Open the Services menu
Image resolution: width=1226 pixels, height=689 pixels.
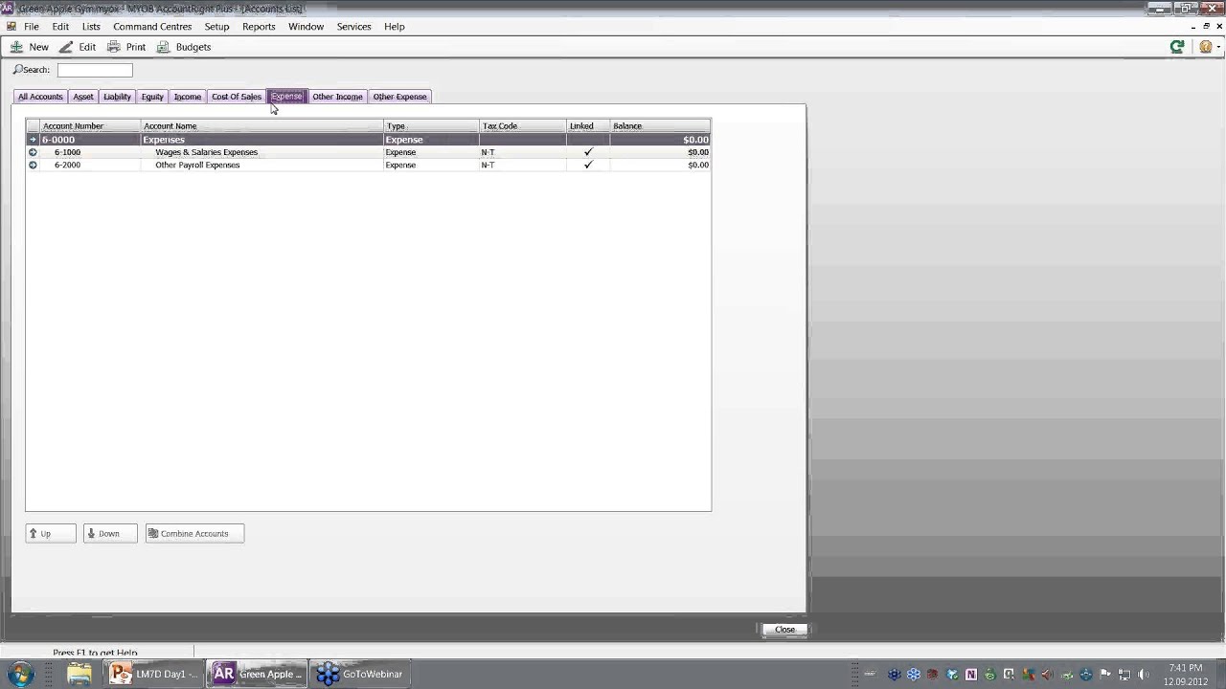click(x=353, y=27)
